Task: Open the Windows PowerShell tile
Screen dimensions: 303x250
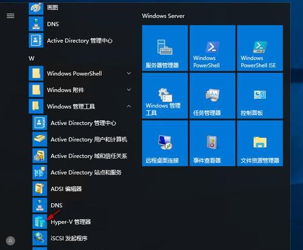Action: (x=213, y=48)
